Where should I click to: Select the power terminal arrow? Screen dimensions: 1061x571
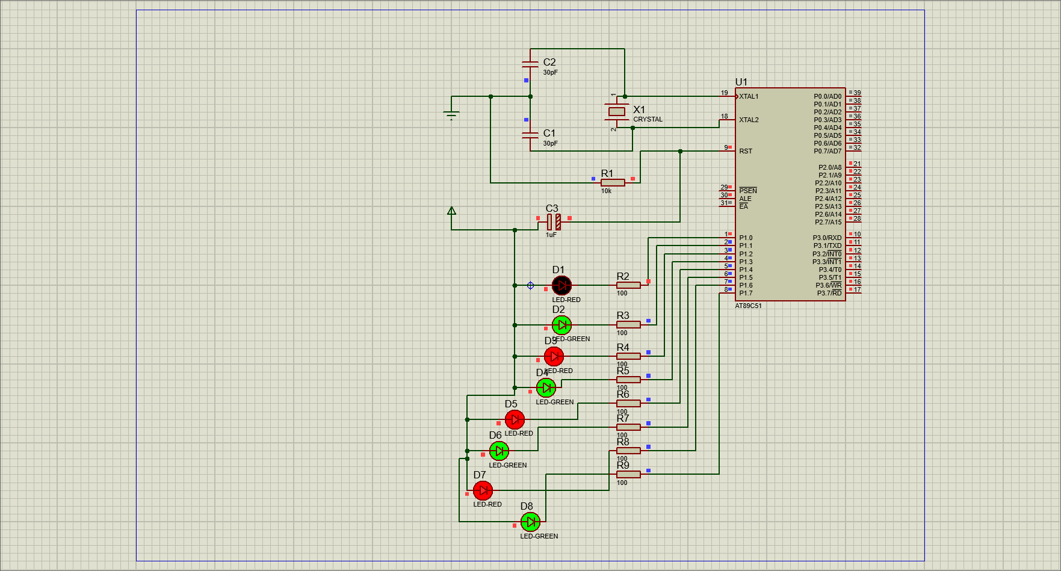(451, 211)
